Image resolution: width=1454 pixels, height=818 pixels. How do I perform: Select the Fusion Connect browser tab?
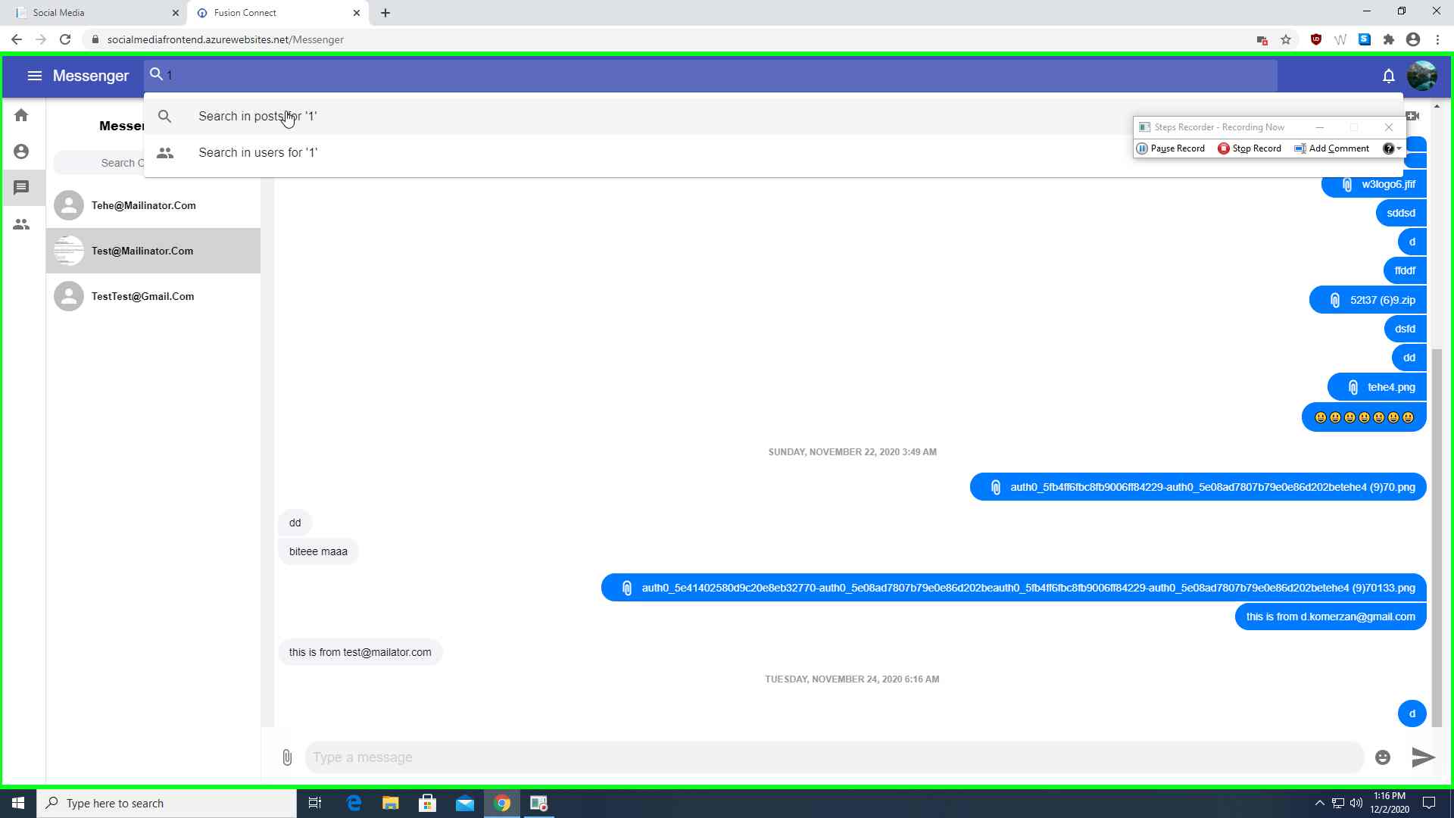[278, 13]
